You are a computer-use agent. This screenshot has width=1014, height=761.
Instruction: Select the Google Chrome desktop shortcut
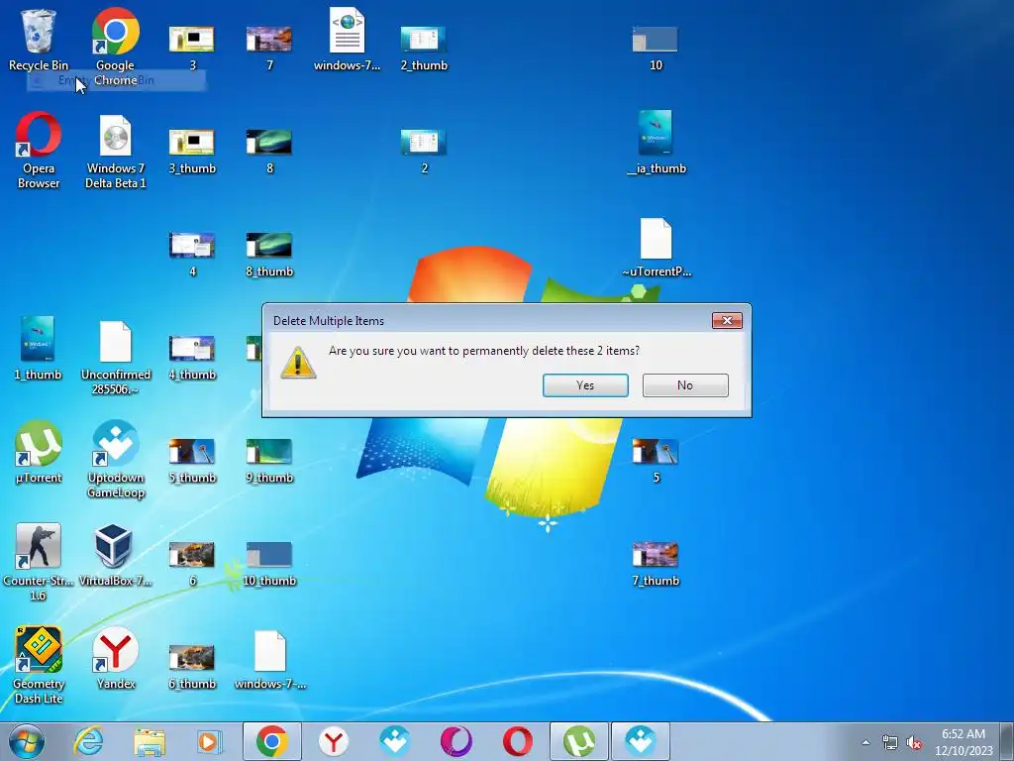(115, 47)
